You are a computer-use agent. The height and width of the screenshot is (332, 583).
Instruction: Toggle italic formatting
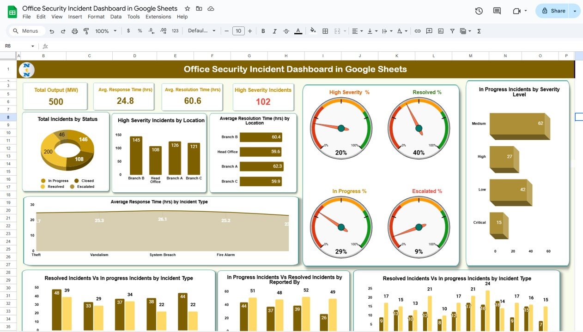tap(275, 31)
